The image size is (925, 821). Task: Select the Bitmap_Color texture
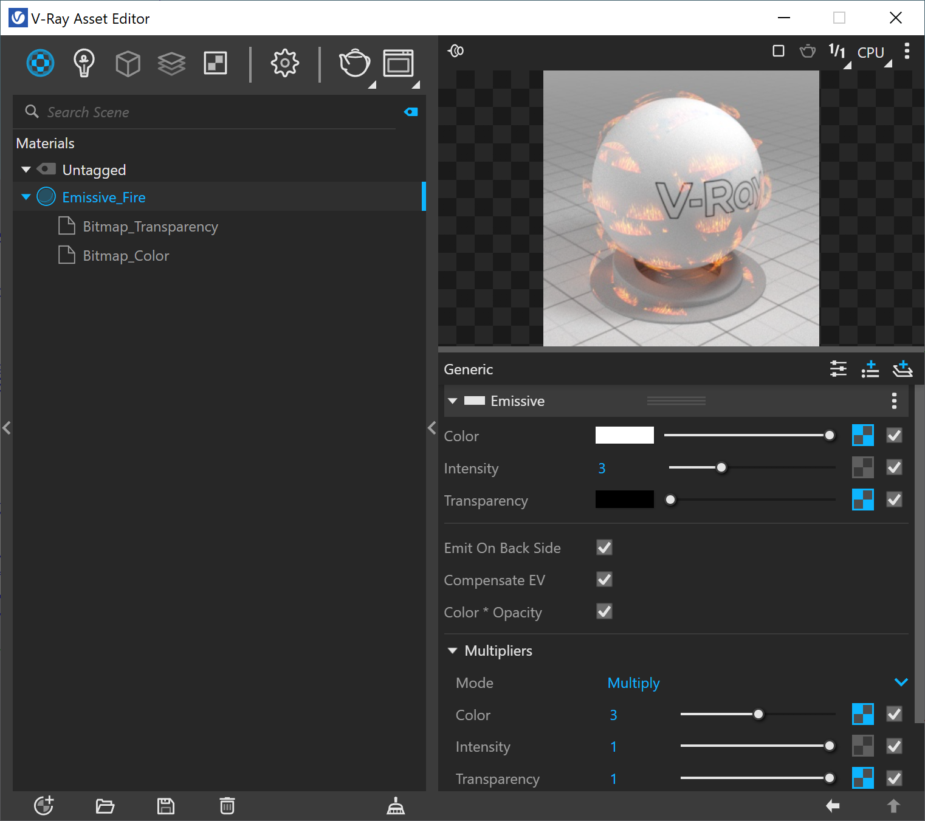pos(126,256)
